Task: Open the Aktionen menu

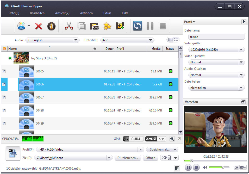Action: [86, 13]
